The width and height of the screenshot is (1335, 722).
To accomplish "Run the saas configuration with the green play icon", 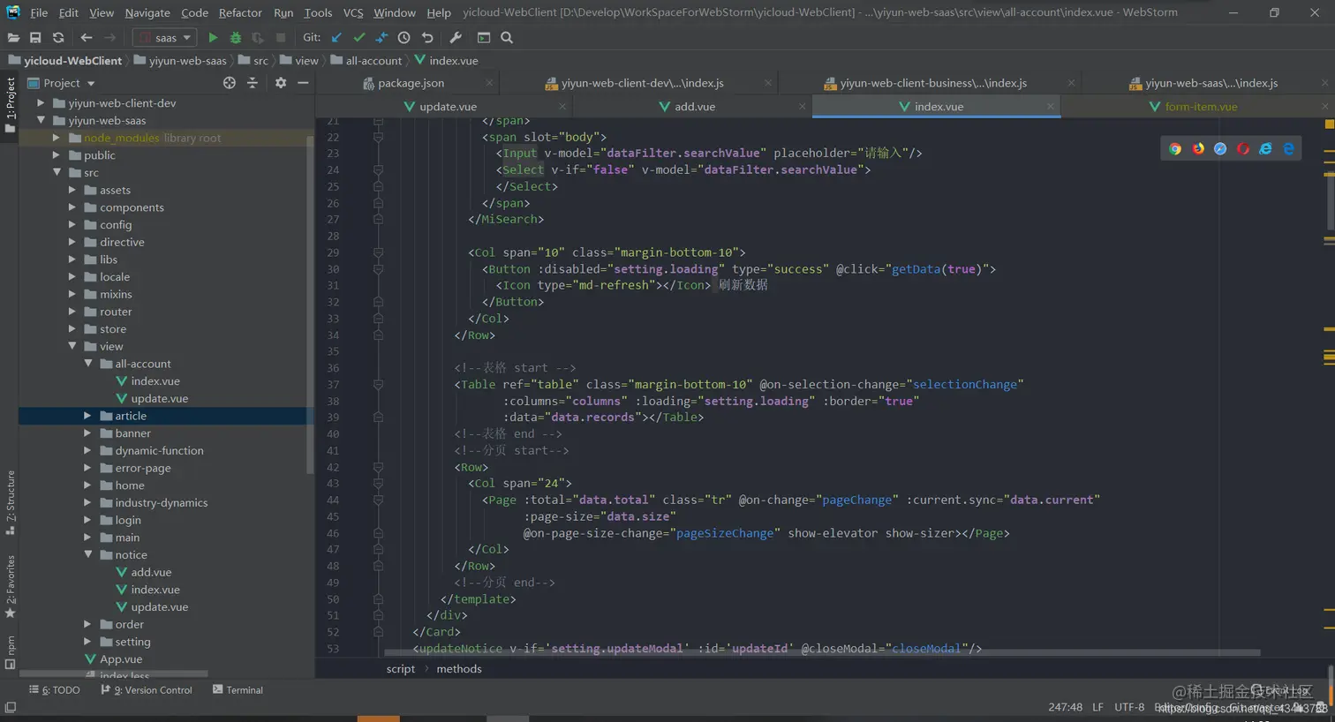I will [213, 38].
